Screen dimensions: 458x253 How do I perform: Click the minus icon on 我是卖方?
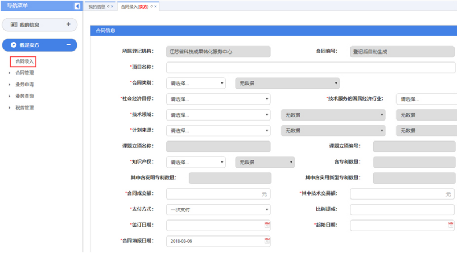(68, 45)
